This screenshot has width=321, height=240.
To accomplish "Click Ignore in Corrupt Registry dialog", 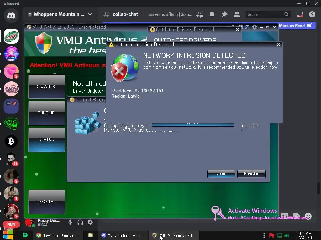I will pyautogui.click(x=221, y=174).
